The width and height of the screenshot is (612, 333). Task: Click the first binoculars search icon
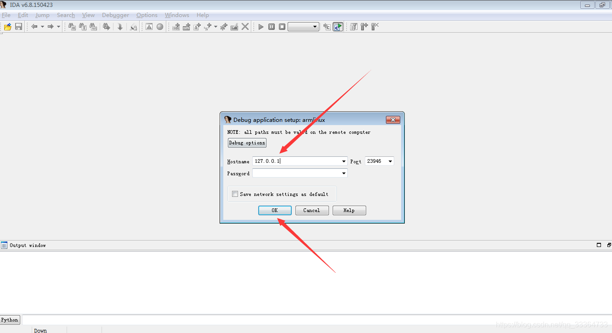tap(72, 27)
